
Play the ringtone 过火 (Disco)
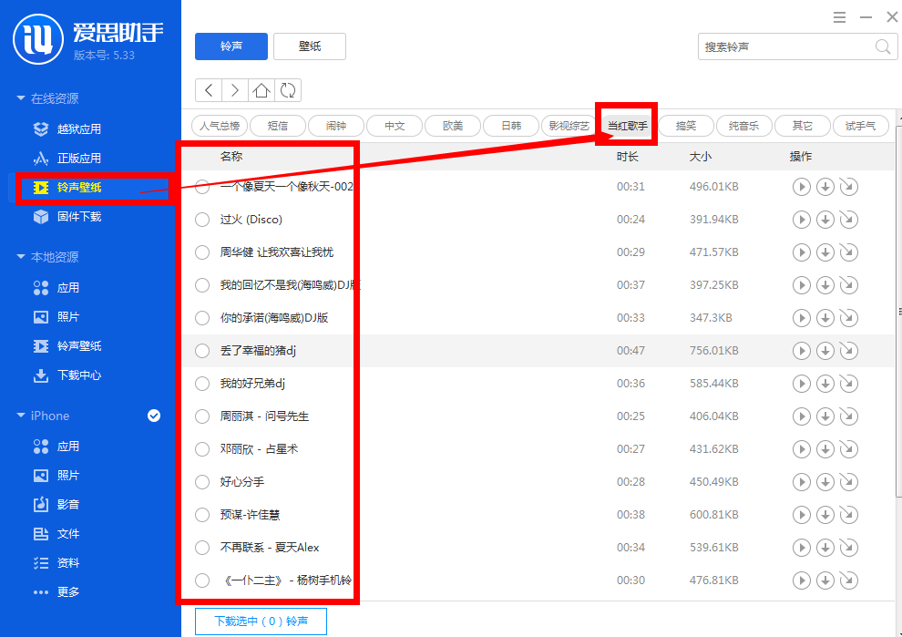[802, 220]
